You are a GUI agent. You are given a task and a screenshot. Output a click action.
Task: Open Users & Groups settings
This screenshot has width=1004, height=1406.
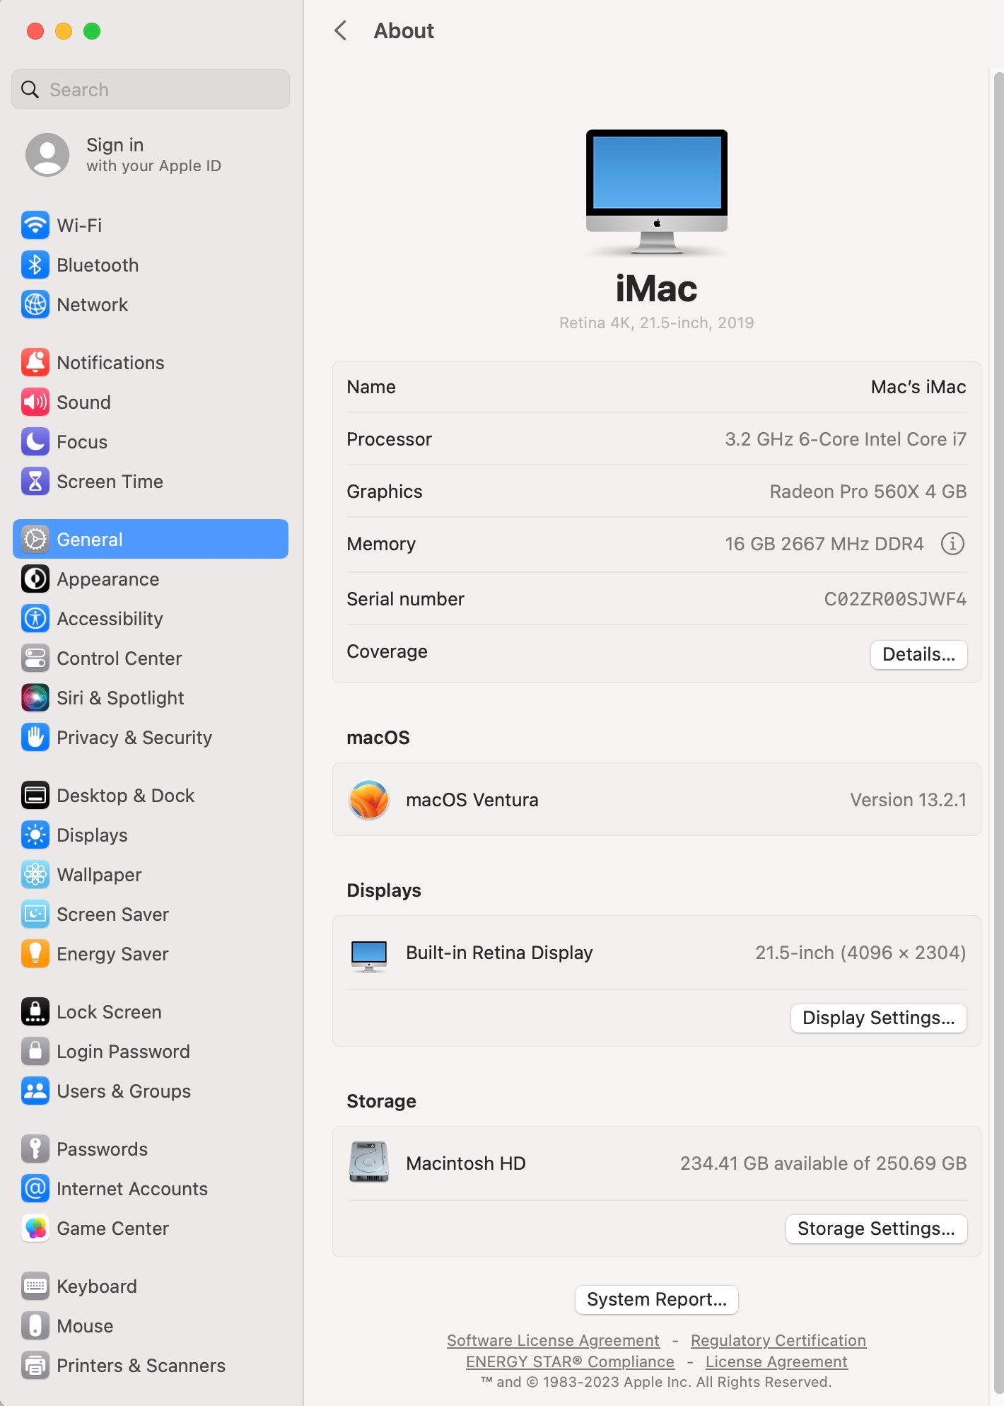click(123, 1091)
